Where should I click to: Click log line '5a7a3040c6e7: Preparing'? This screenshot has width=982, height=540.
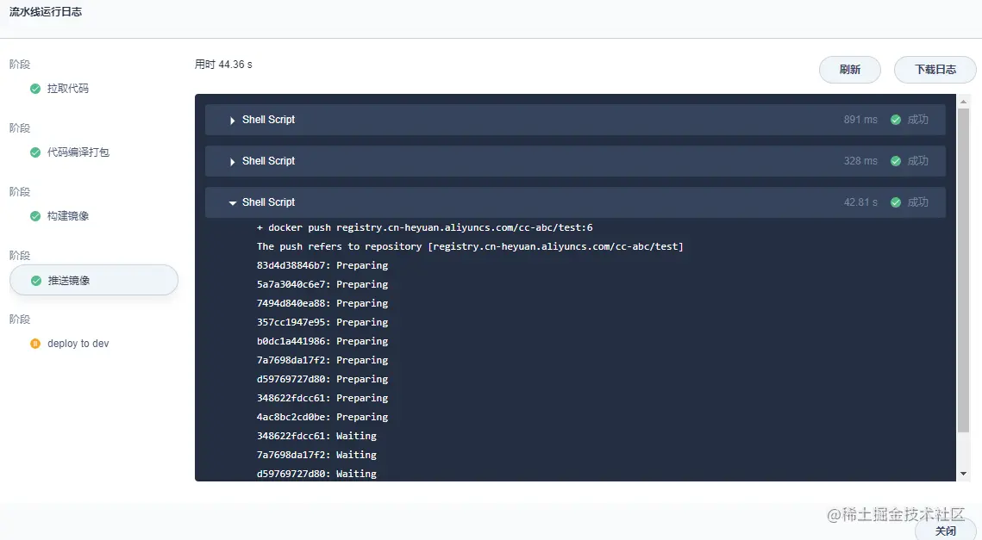(322, 284)
